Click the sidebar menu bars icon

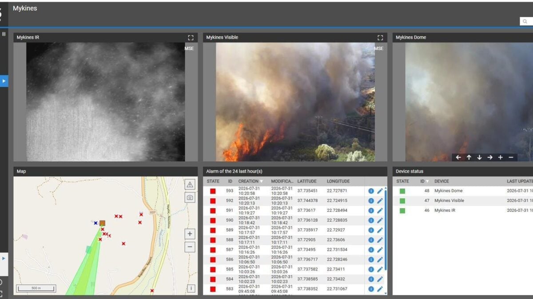coord(4,34)
